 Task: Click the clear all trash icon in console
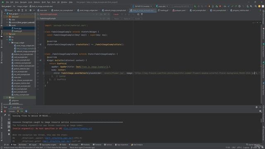coord(9,134)
